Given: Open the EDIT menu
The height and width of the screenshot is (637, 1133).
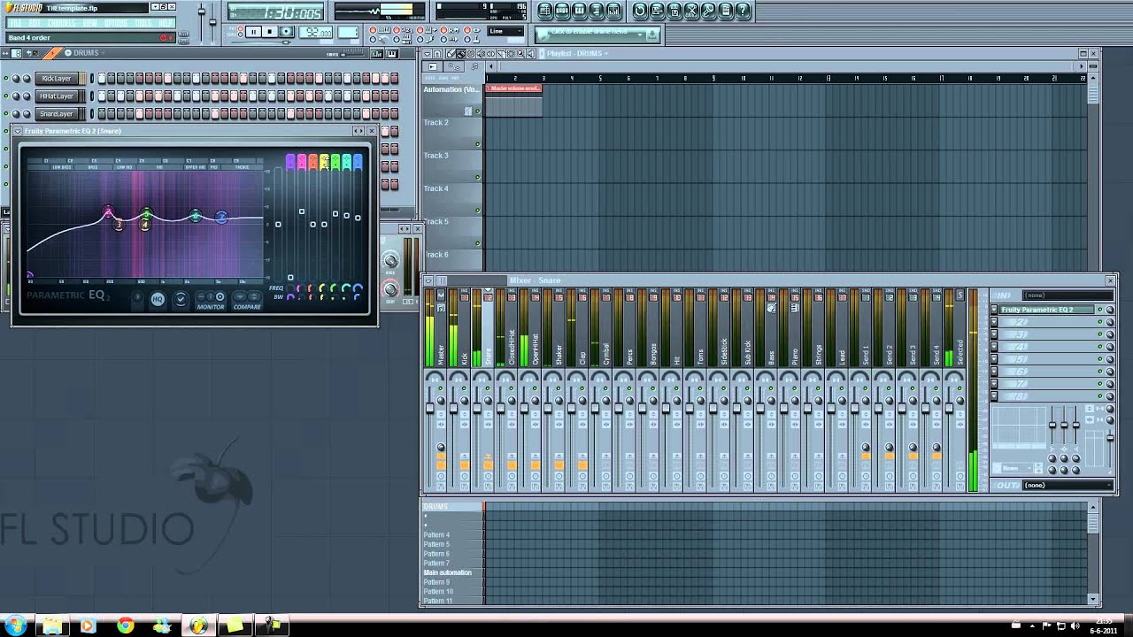Looking at the screenshot, I should pos(35,23).
